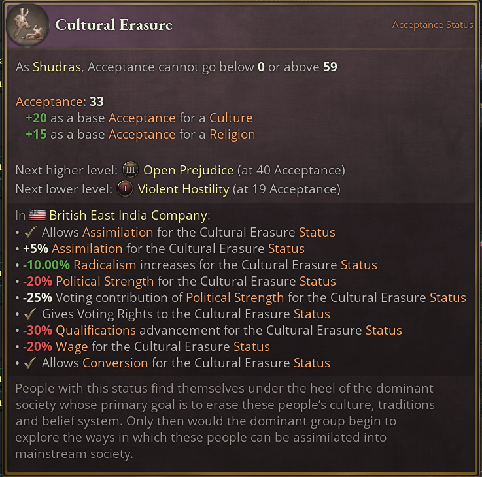482x477 pixels.
Task: Click the Cultural Erasure portrait icon
Action: coord(26,25)
